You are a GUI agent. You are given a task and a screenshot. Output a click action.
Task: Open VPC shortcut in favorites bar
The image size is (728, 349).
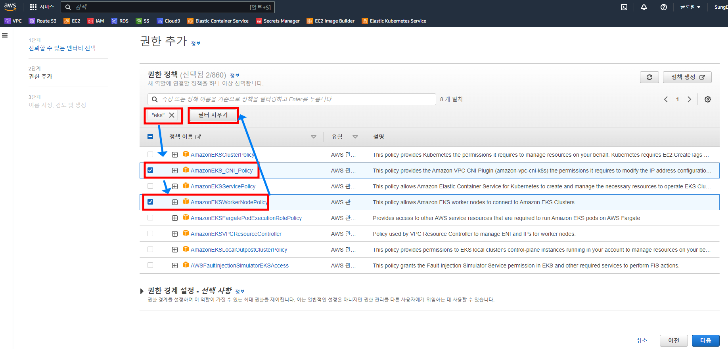click(x=13, y=21)
